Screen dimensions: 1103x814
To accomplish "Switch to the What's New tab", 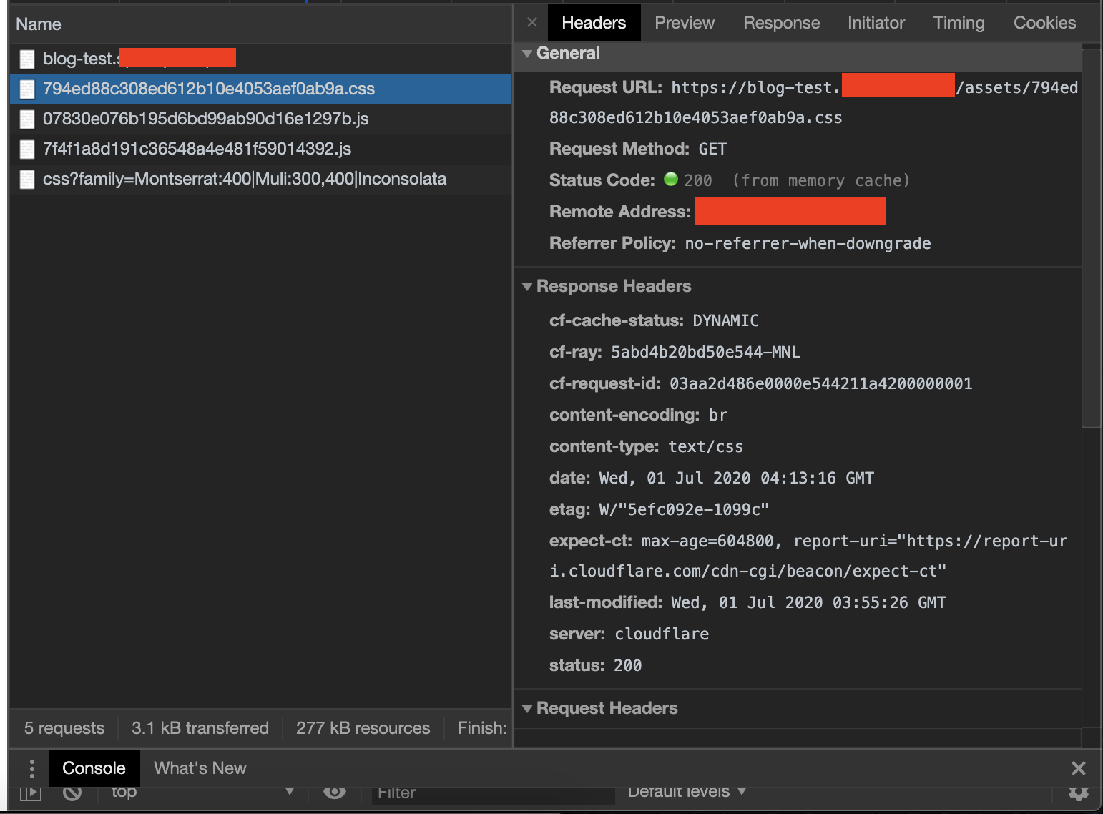I will point(200,768).
